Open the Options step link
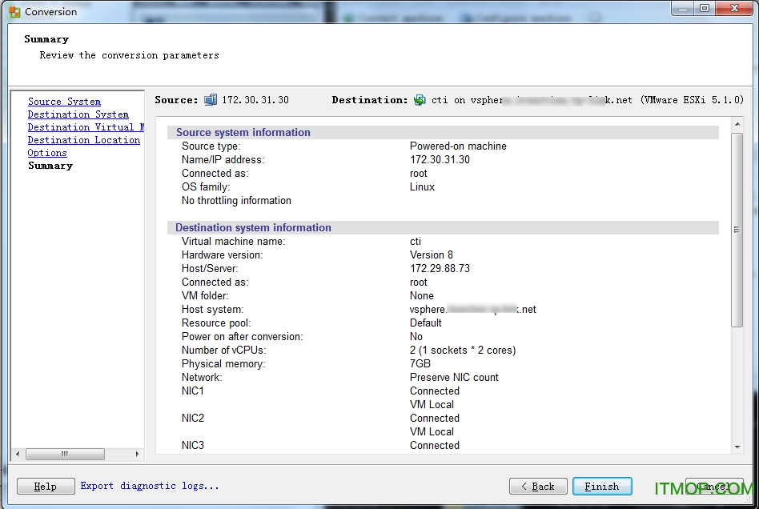 [47, 153]
